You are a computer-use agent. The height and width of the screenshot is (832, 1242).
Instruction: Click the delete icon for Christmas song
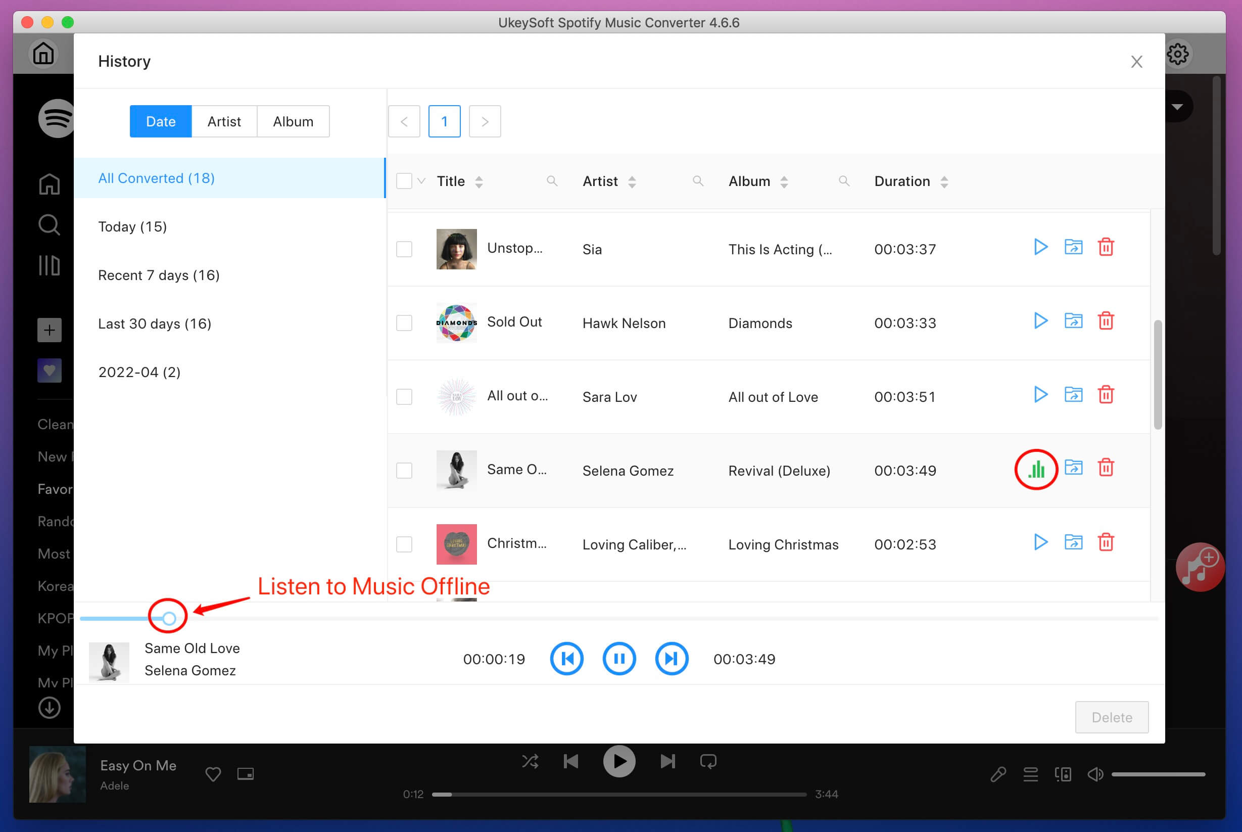click(x=1107, y=542)
